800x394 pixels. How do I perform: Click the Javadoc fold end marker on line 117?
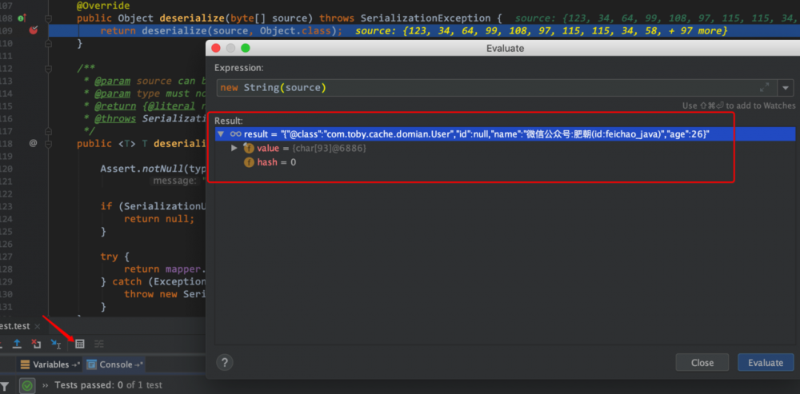pyautogui.click(x=48, y=131)
